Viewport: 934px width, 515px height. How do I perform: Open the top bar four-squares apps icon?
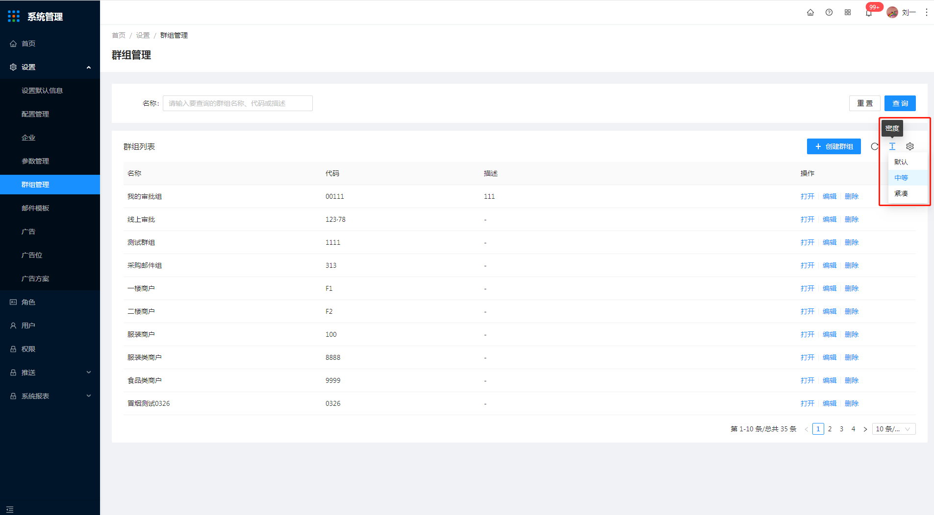click(848, 12)
